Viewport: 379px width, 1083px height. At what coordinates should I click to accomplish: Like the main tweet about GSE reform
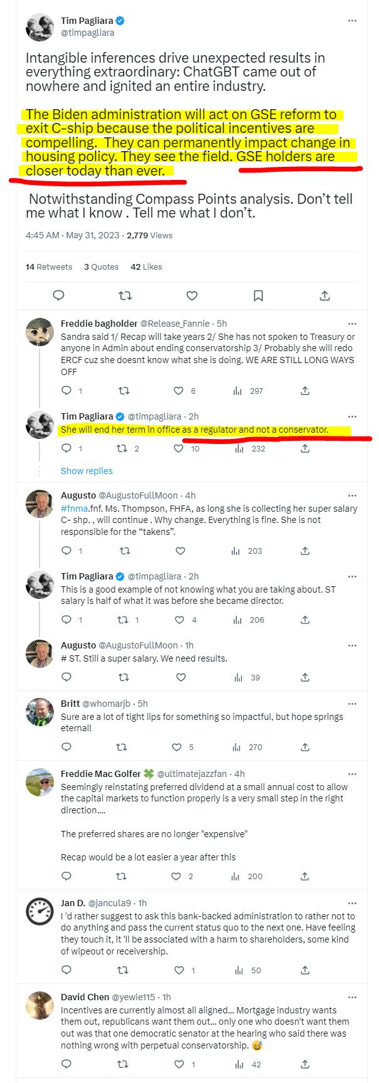pyautogui.click(x=192, y=295)
